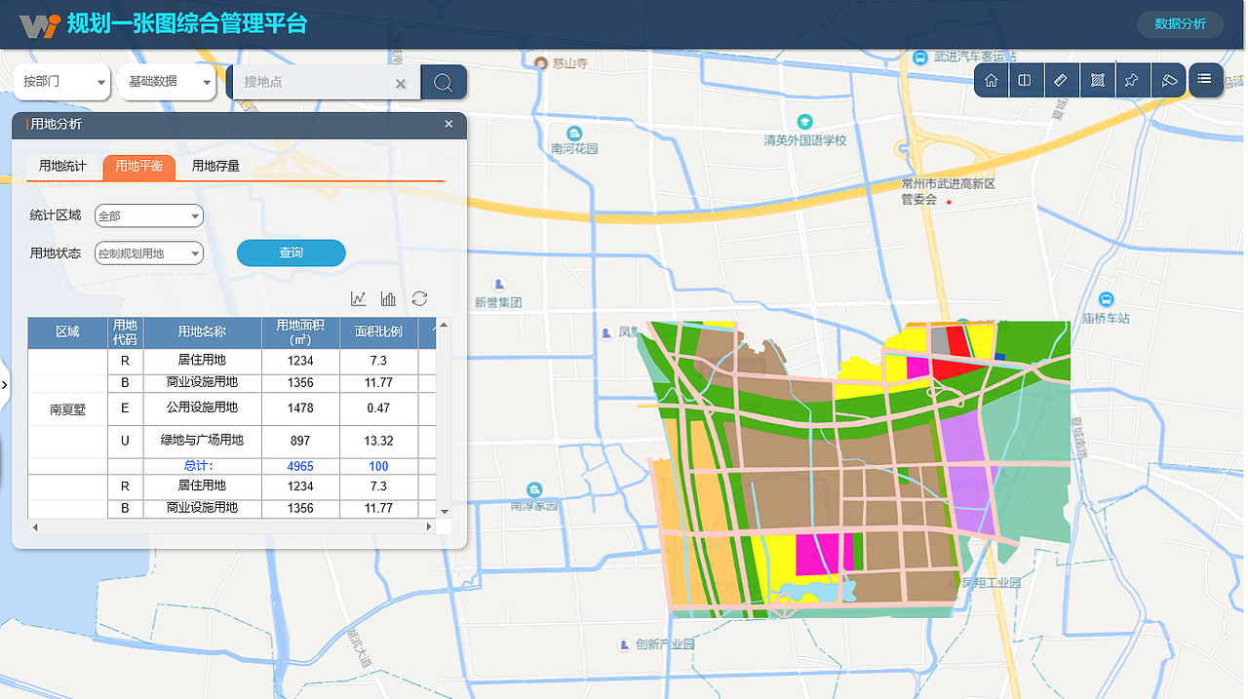Viewport: 1248px width, 699px height.
Task: Select the 南夏墅 region cell
Action: click(x=67, y=410)
